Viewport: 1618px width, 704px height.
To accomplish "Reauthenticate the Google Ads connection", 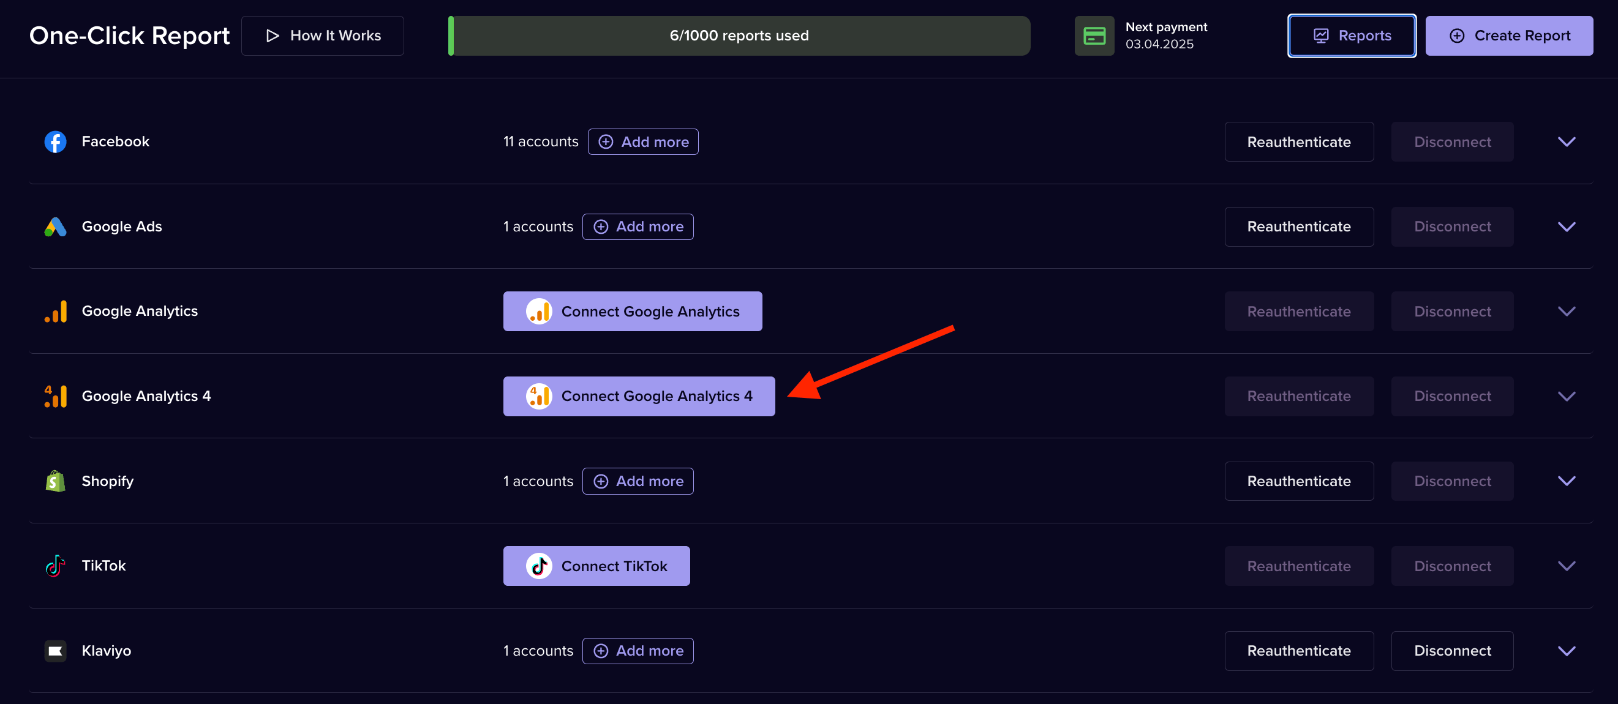I will coord(1298,227).
